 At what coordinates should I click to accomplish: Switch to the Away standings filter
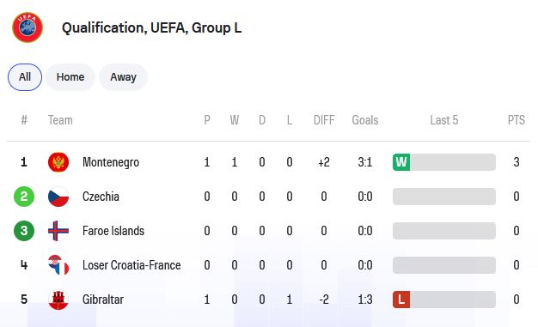pos(123,77)
